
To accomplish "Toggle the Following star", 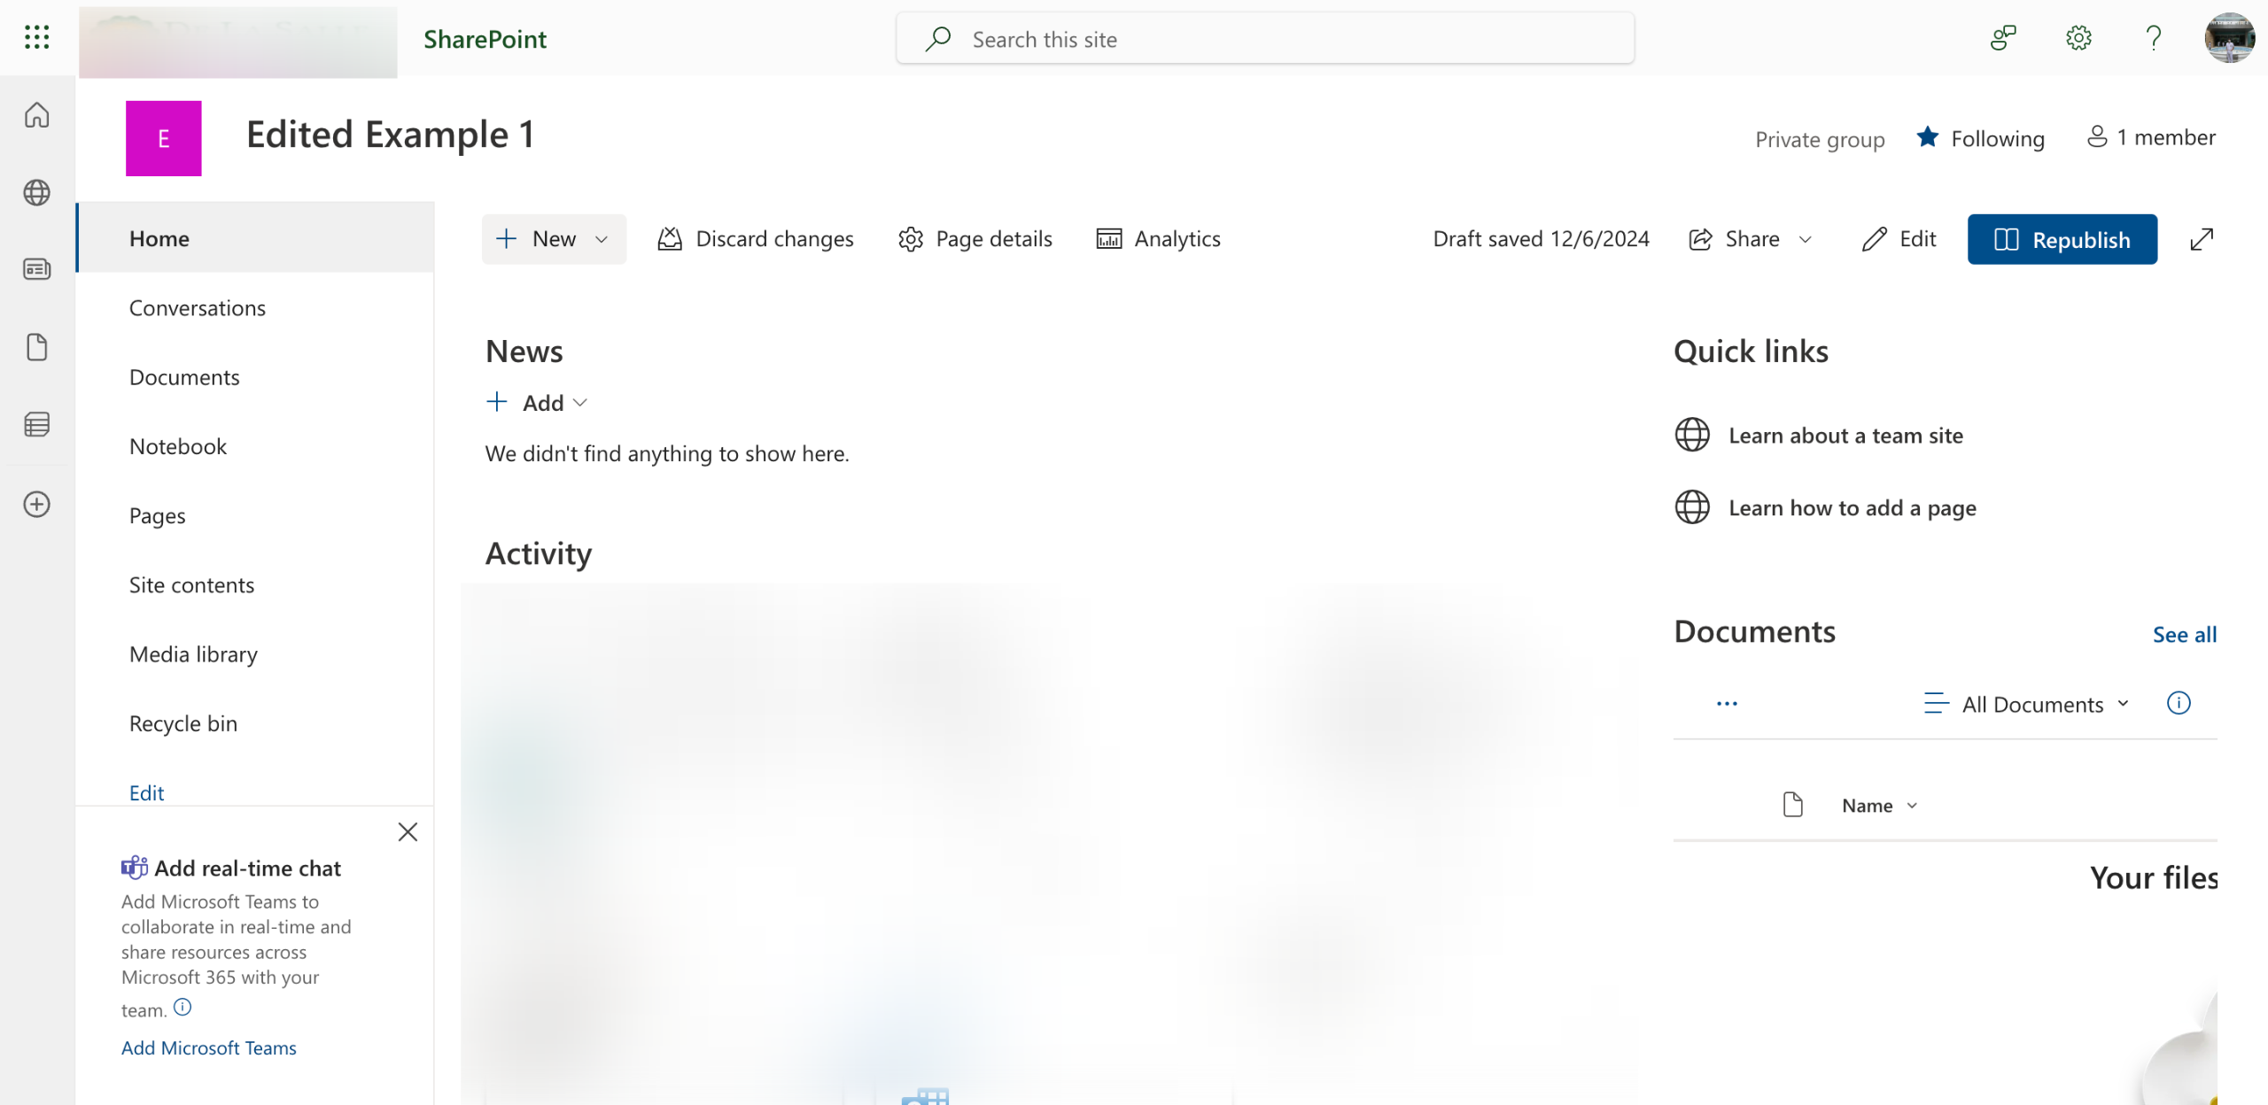I will coord(1928,137).
